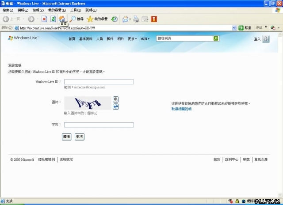Expand the links toolbar chevron
This screenshot has height=205, width=283.
[x=266, y=27]
